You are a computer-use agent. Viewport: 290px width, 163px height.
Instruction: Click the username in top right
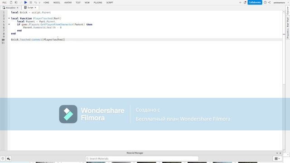point(279,3)
